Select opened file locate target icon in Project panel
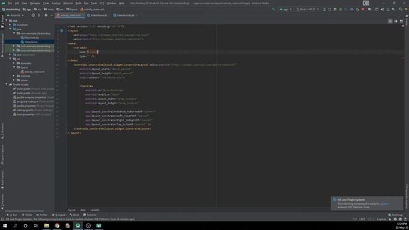This screenshot has width=409, height=230. coord(33,15)
